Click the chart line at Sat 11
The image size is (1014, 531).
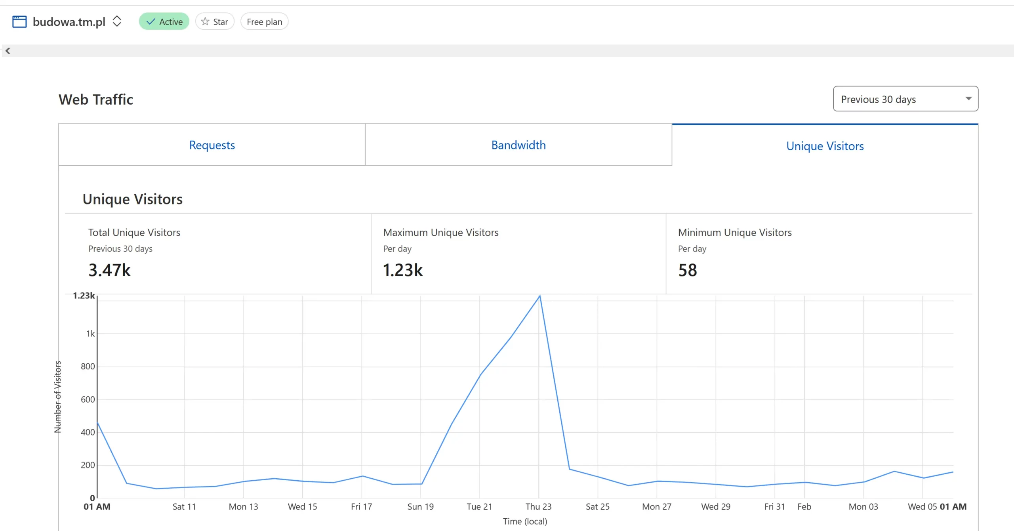point(185,487)
